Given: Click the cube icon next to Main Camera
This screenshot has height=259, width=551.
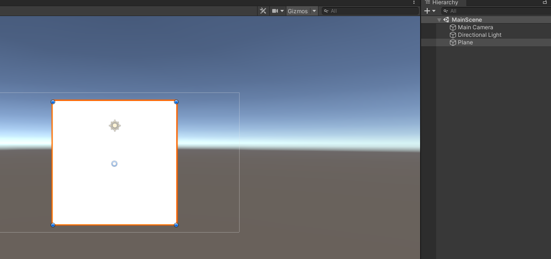Looking at the screenshot, I should [453, 27].
